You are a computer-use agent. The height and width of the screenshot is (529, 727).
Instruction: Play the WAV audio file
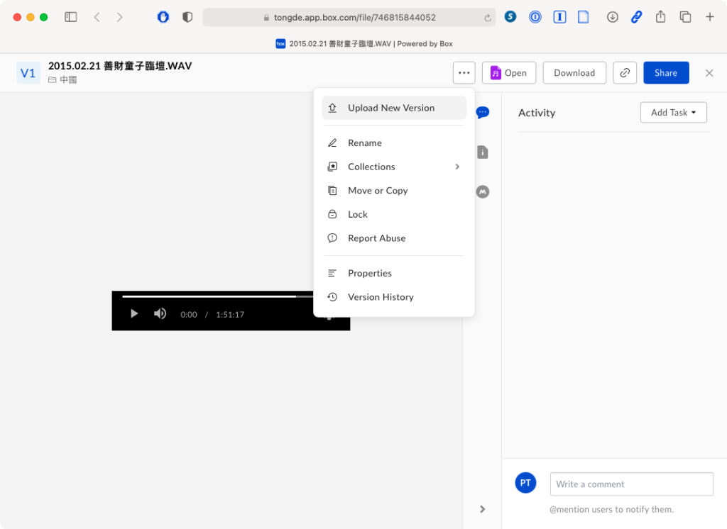pos(134,313)
